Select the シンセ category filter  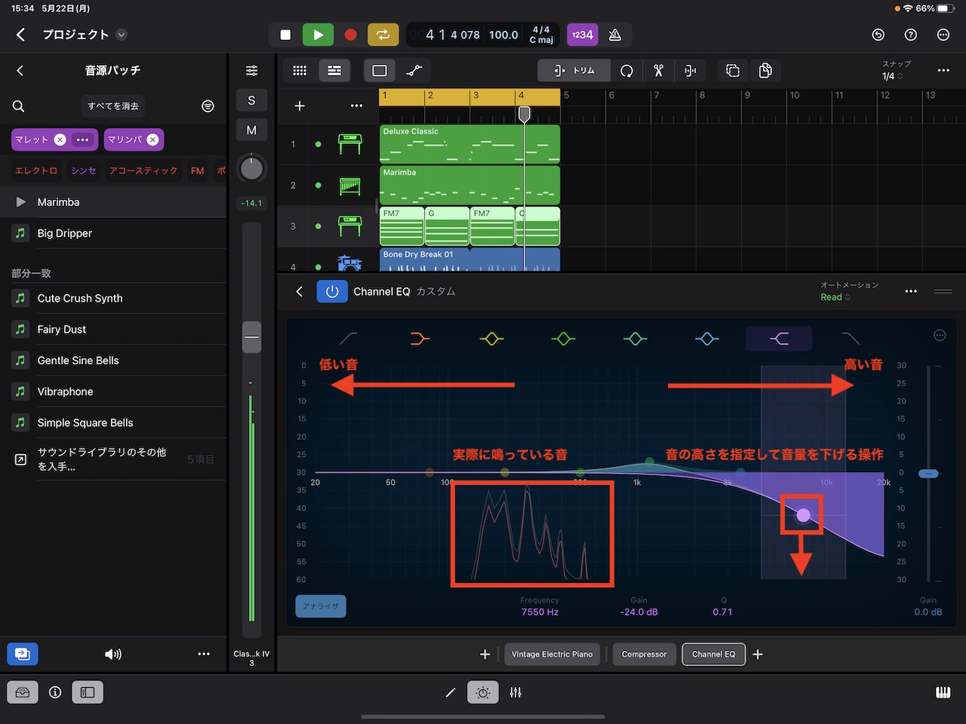[x=84, y=171]
